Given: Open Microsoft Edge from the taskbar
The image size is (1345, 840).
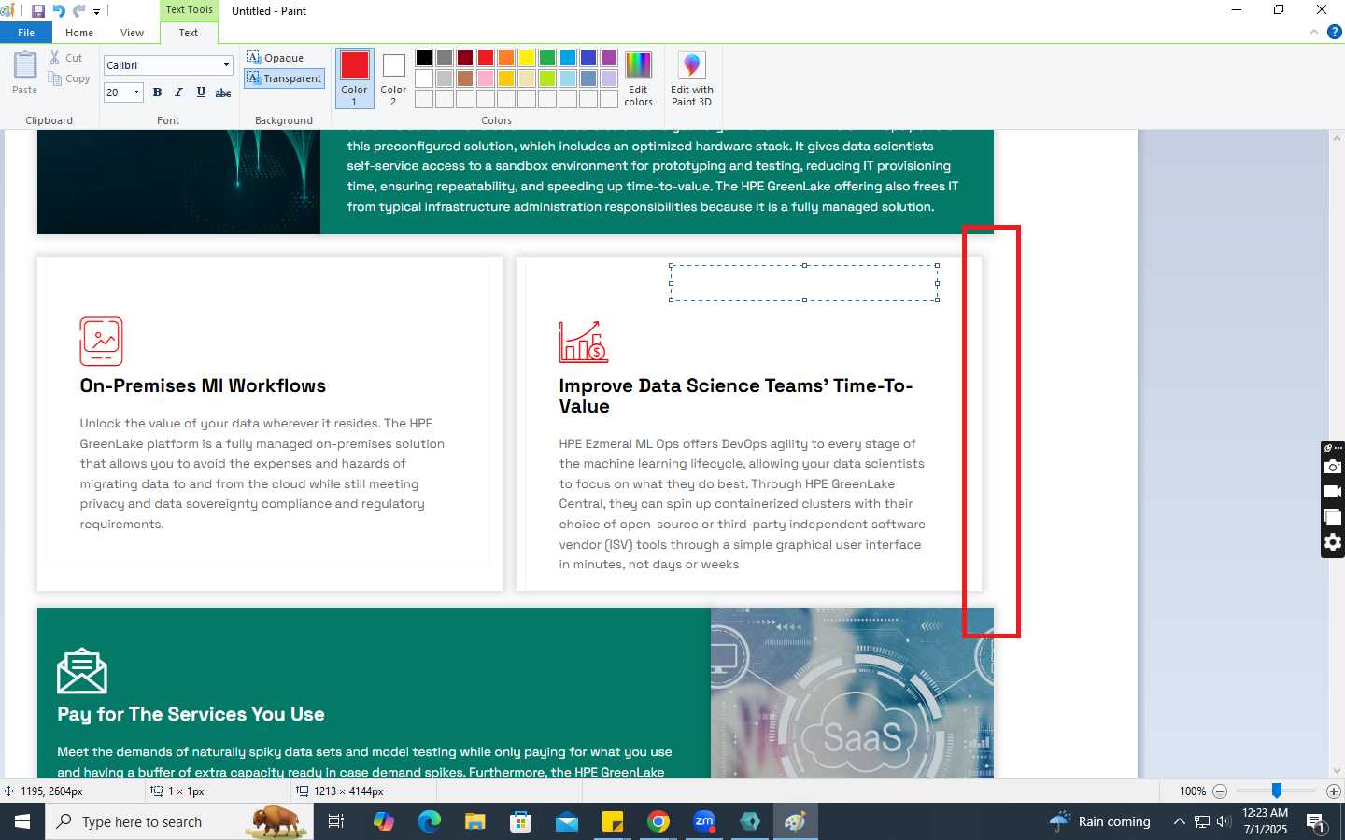Looking at the screenshot, I should point(430,821).
